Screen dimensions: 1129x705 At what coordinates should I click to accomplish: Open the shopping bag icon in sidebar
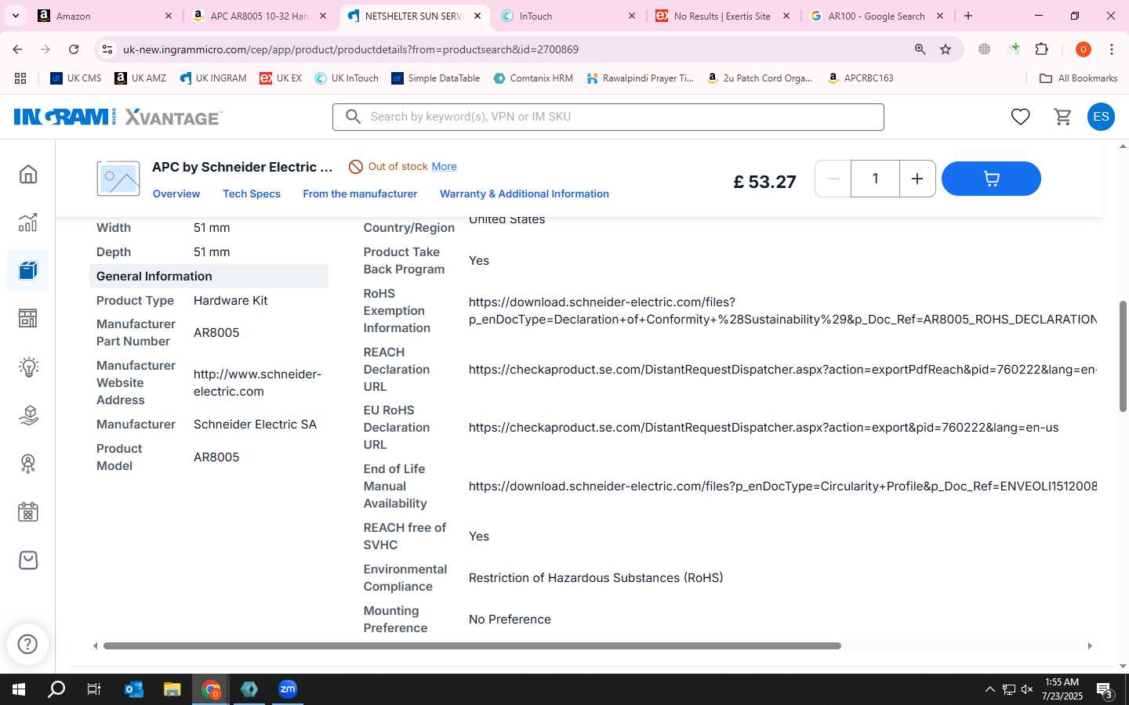coord(28,560)
